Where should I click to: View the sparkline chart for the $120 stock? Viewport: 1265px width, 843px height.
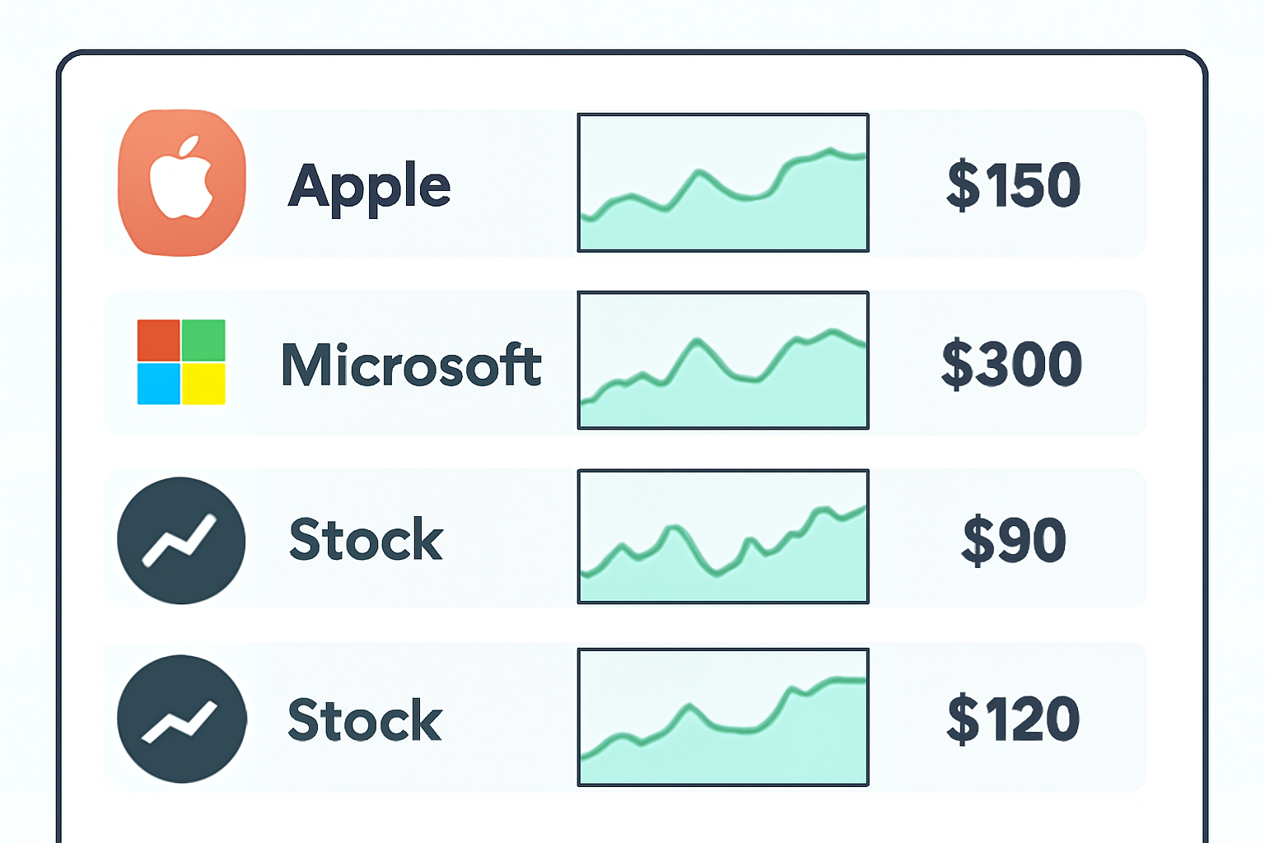[x=723, y=717]
